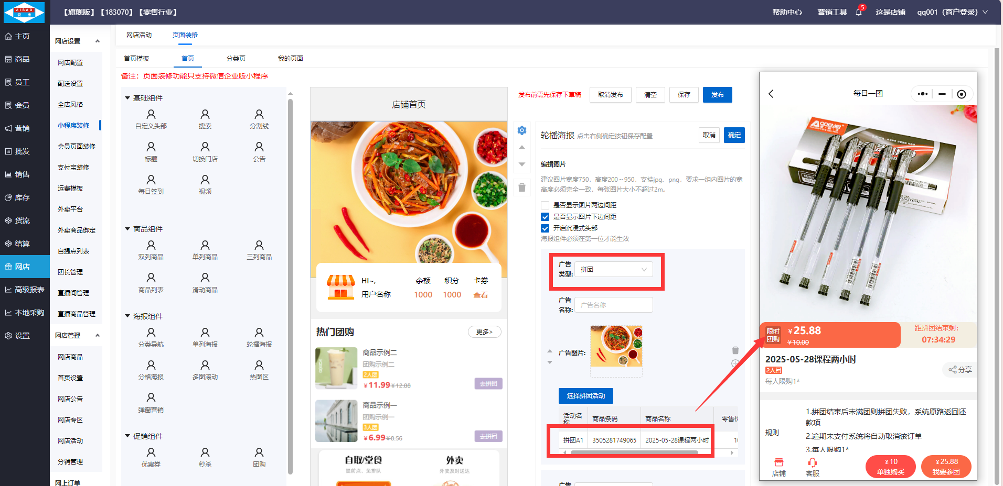1003x486 pixels.
Task: Open the 网店活动 tab
Action: click(x=139, y=35)
